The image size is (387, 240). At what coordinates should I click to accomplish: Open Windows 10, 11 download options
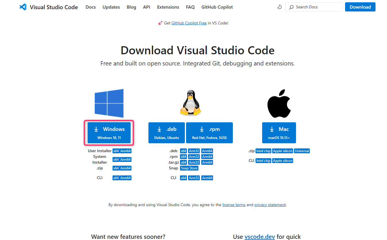point(109,133)
